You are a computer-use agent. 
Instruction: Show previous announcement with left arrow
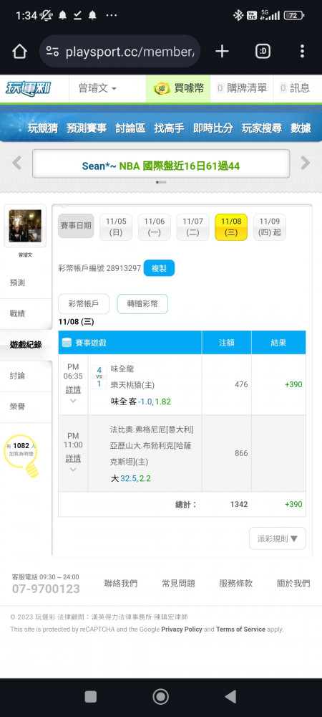[x=17, y=163]
